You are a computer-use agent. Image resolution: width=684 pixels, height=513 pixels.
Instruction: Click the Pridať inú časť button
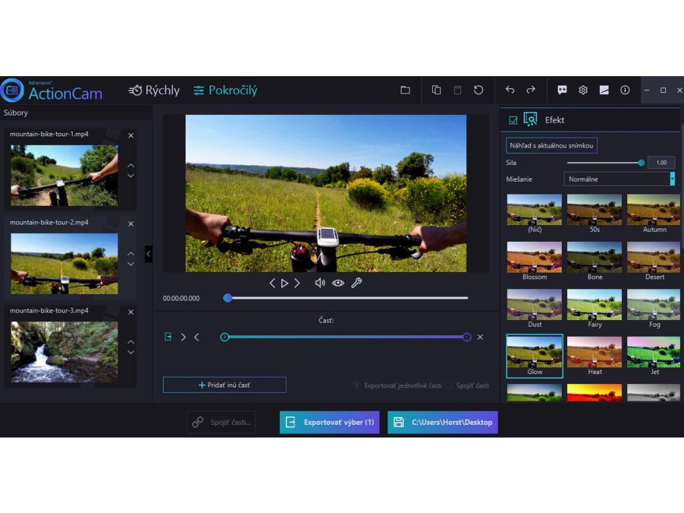coord(224,385)
